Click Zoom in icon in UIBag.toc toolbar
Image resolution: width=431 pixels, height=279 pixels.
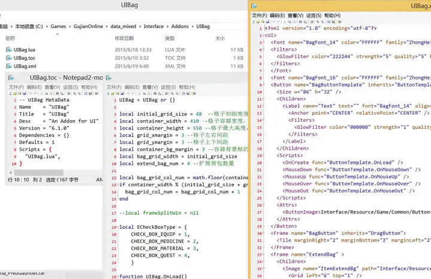[74, 94]
